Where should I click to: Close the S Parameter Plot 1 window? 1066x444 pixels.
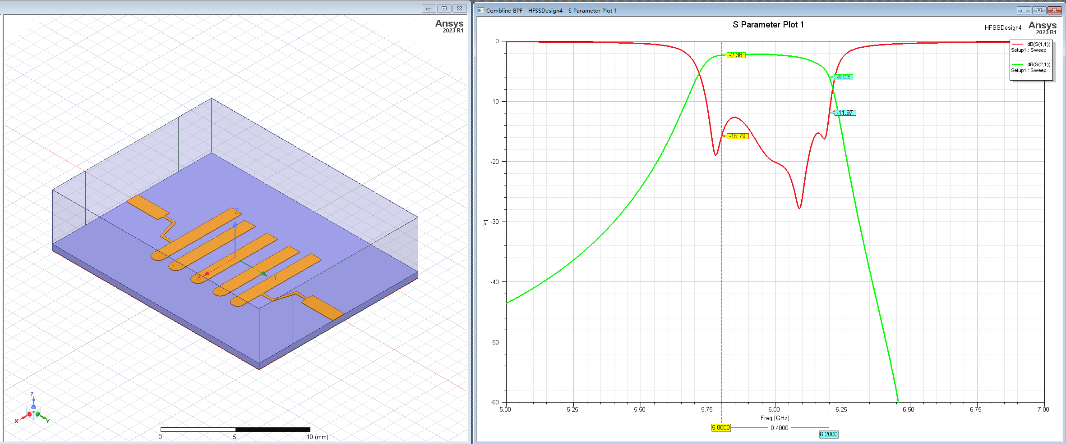click(1054, 10)
